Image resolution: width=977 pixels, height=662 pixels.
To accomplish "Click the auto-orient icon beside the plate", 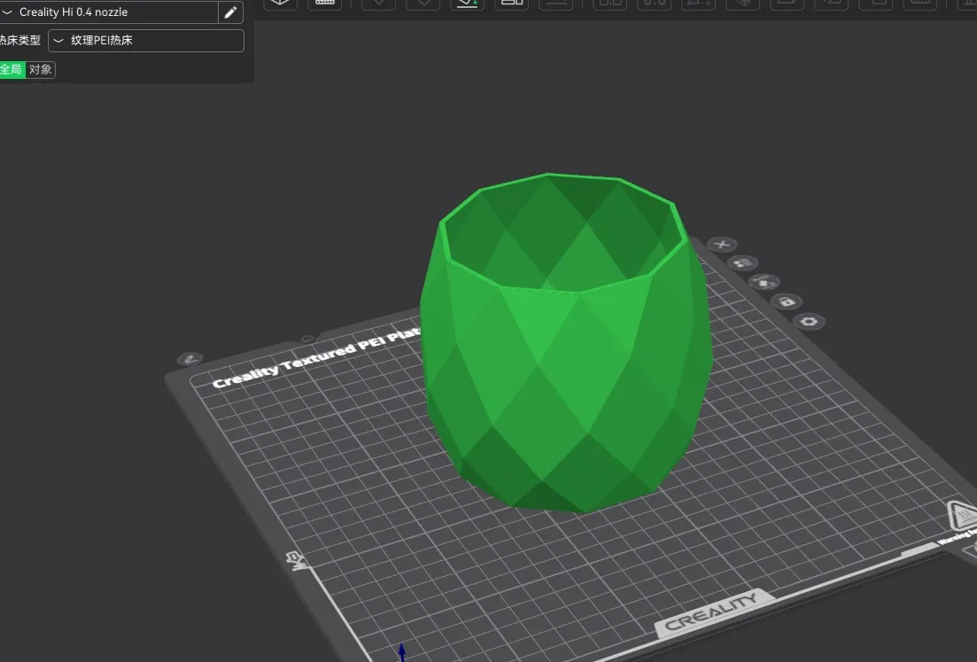I will [764, 282].
